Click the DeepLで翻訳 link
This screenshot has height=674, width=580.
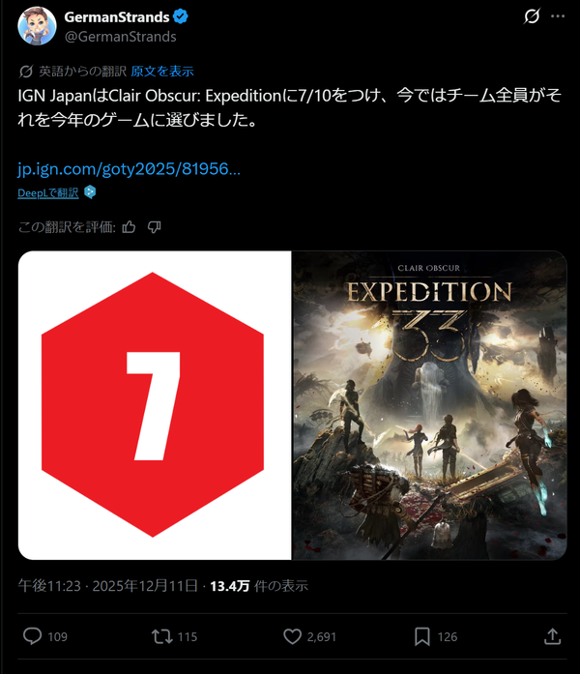pyautogui.click(x=48, y=193)
